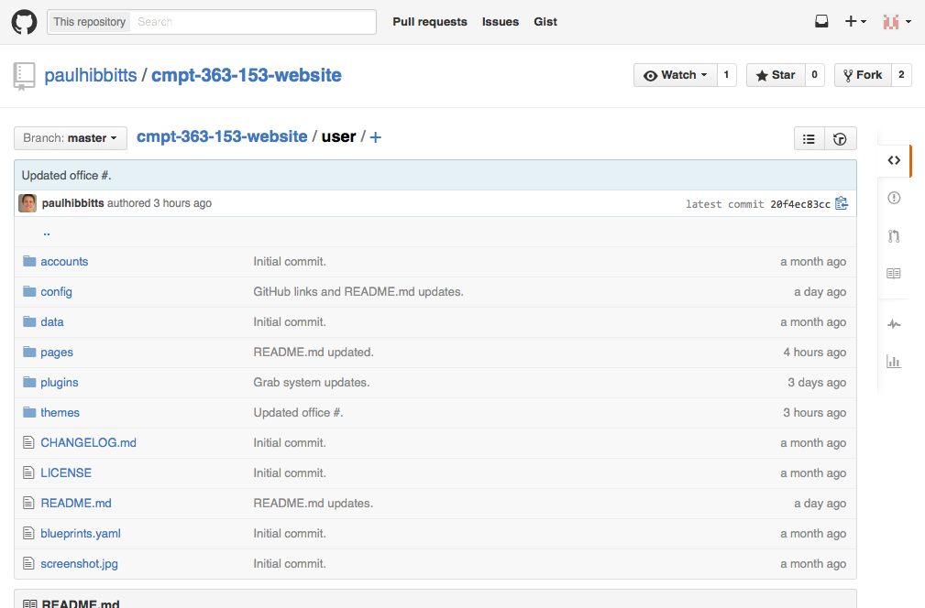
Task: Open the LICENSE file
Action: click(66, 472)
